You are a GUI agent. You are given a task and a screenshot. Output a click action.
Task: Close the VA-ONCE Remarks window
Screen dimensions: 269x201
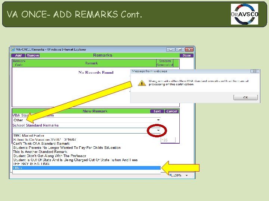point(189,50)
